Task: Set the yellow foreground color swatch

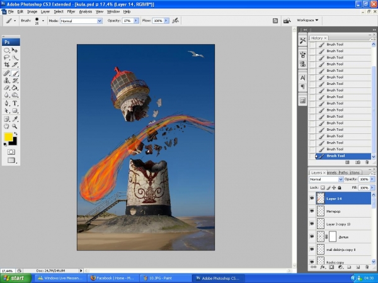Action: pos(8,136)
